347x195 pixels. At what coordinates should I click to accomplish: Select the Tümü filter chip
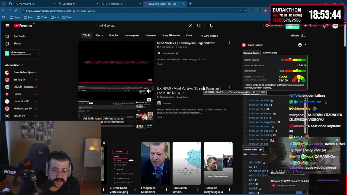click(x=86, y=35)
